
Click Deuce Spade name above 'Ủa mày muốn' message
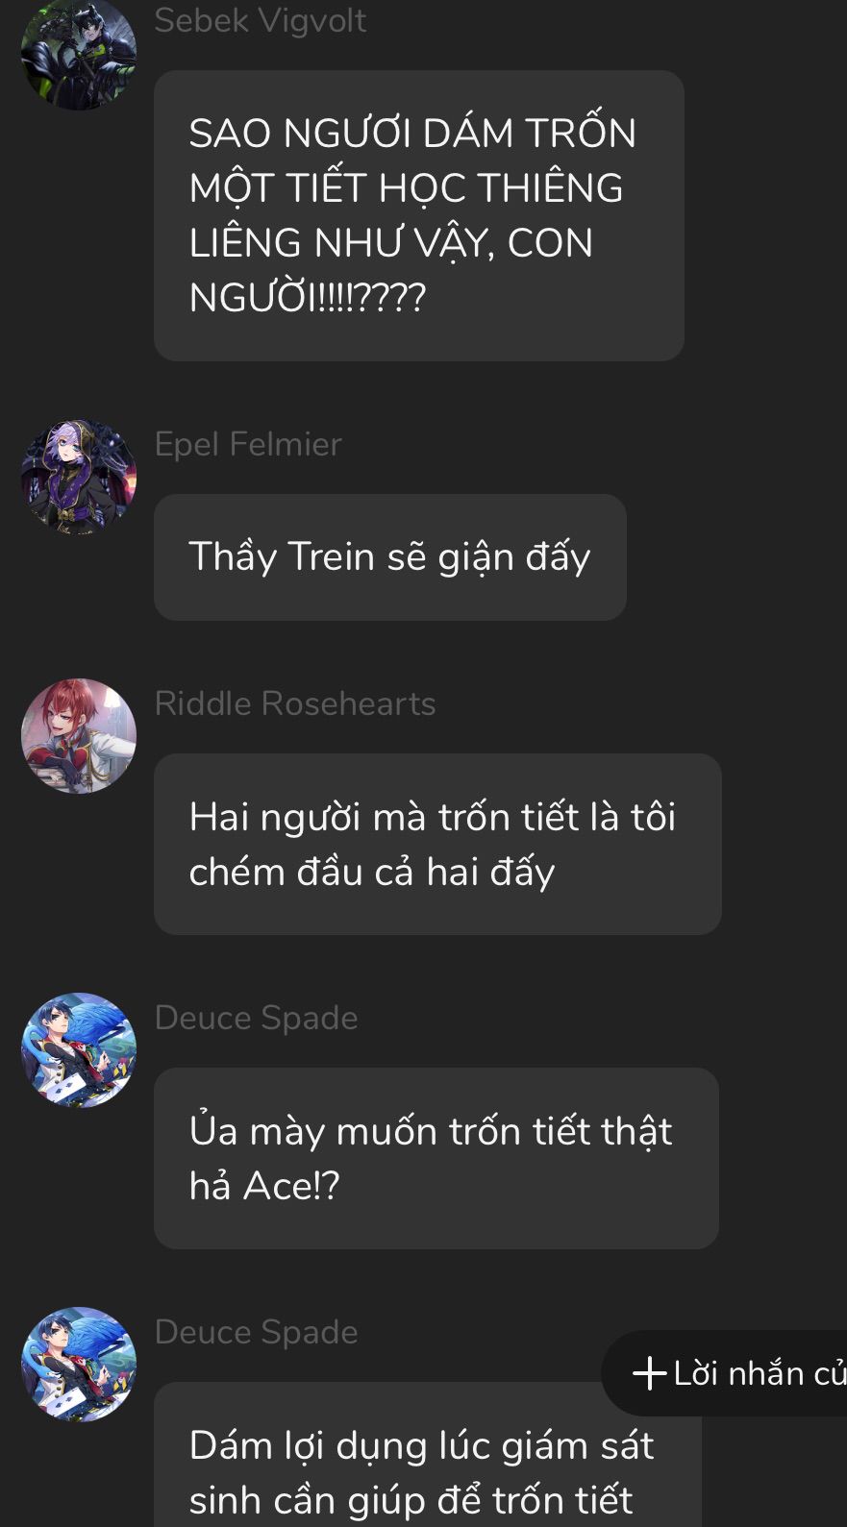pos(256,1018)
